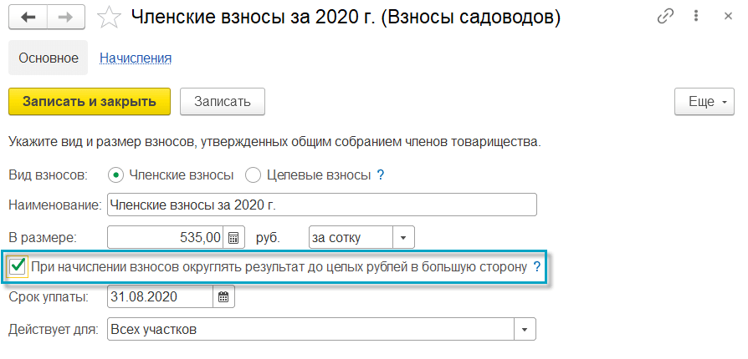The height and width of the screenshot is (359, 748).
Task: Show help for rounding option question mark
Action: (x=537, y=267)
